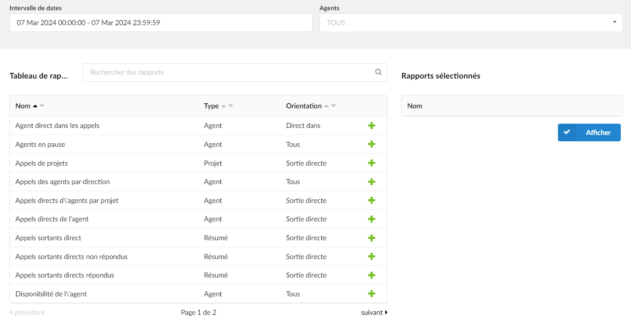631x316 pixels.
Task: Go back with the précédent link
Action: click(x=27, y=312)
